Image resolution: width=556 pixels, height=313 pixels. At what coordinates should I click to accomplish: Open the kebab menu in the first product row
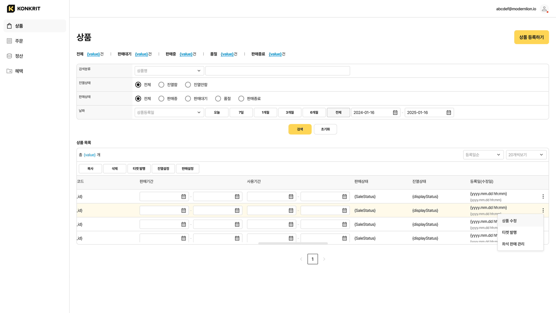point(543,196)
